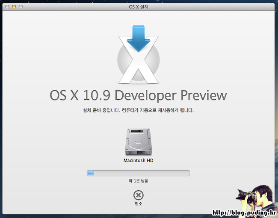The width and height of the screenshot is (278, 218).
Task: Click the greyed-out zoom window button
Action: (x=21, y=7)
